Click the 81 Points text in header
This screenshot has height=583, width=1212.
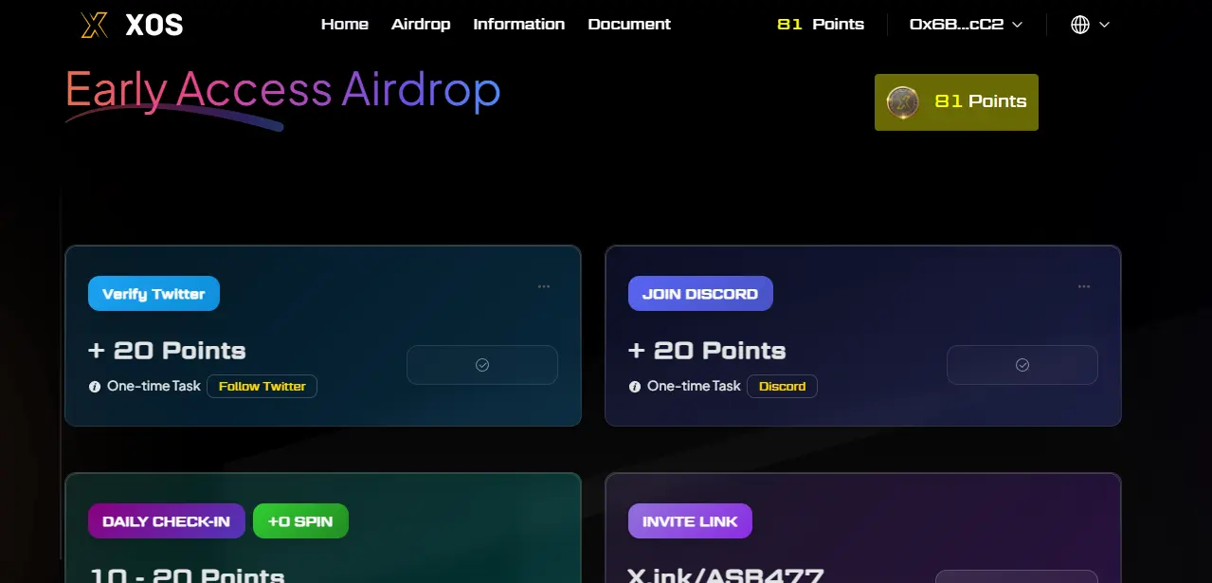[x=821, y=25]
